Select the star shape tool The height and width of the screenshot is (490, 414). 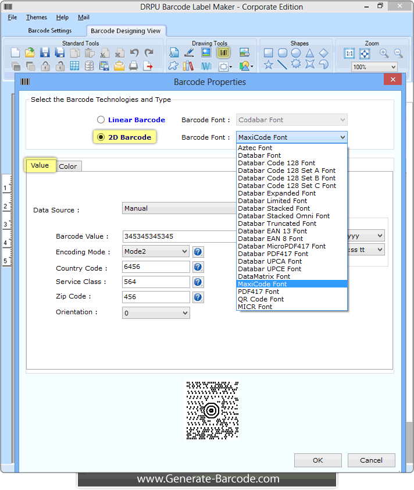pos(268,65)
